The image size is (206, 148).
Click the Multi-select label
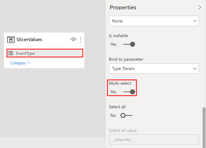[x=120, y=83]
